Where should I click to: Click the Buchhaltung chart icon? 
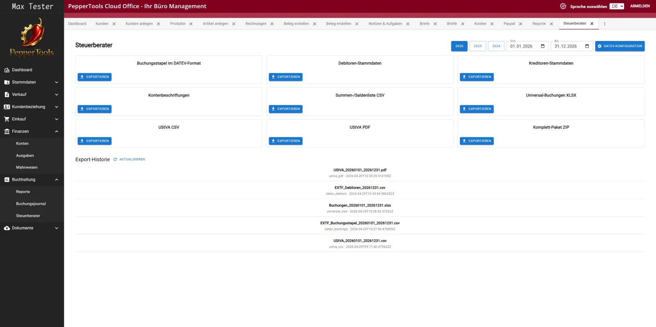(x=7, y=180)
